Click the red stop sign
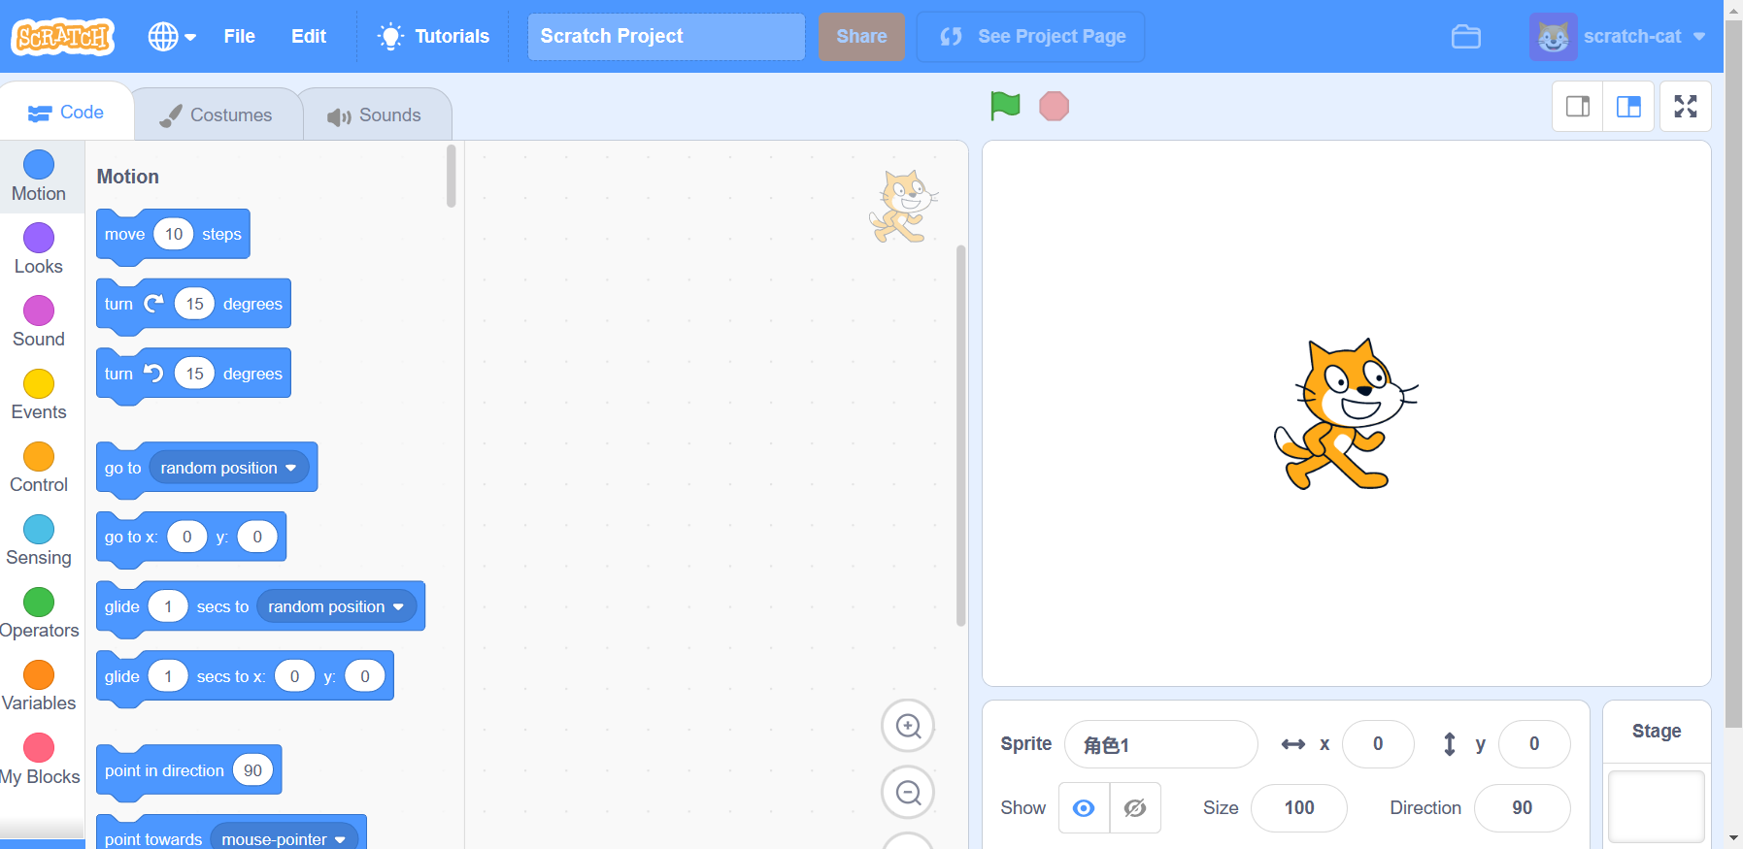 (1054, 106)
